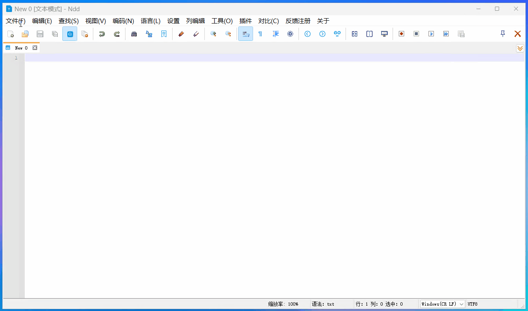Click the clear marks brush icon
528x311 pixels.
(x=196, y=34)
